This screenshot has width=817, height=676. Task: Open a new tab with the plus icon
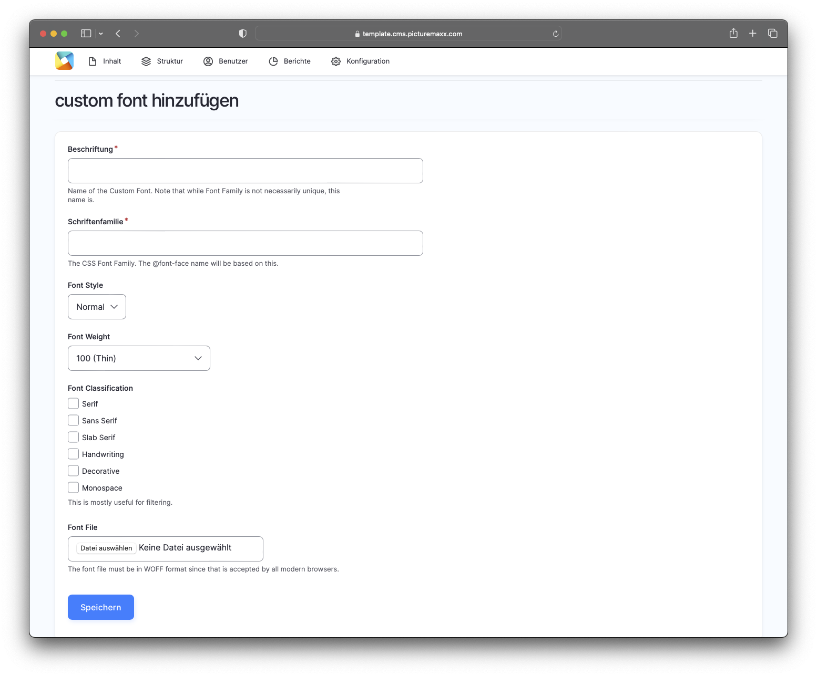pyautogui.click(x=753, y=34)
